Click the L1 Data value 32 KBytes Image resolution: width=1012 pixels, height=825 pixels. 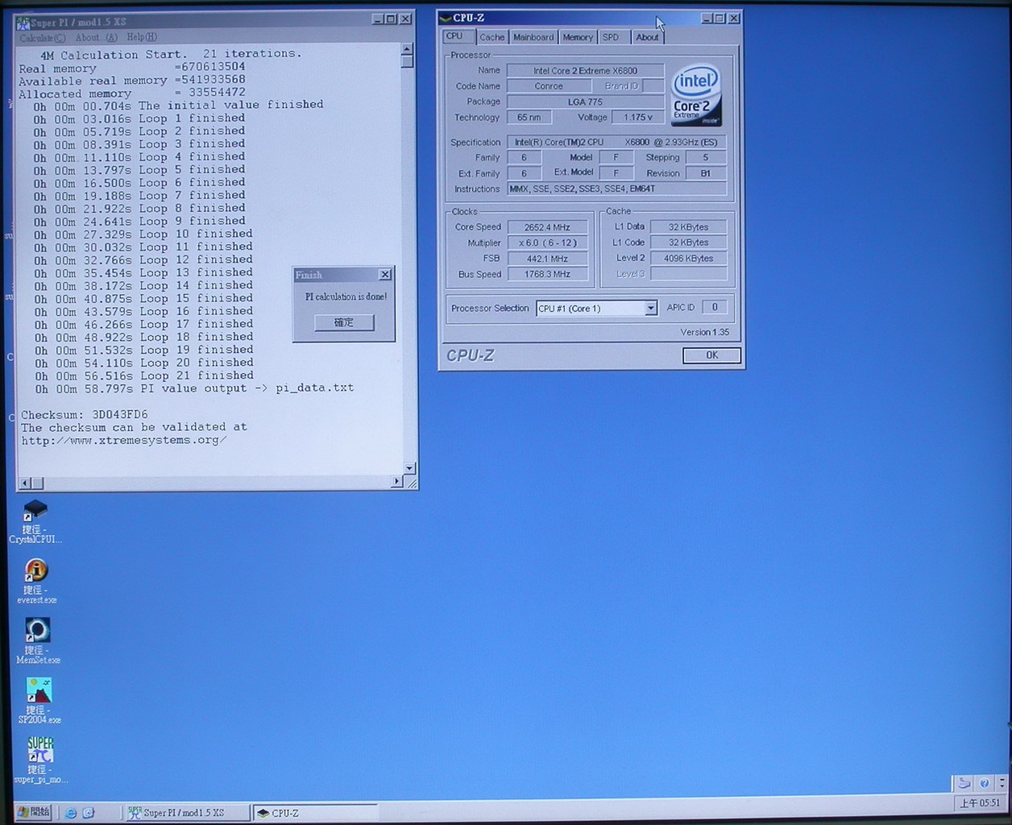688,227
